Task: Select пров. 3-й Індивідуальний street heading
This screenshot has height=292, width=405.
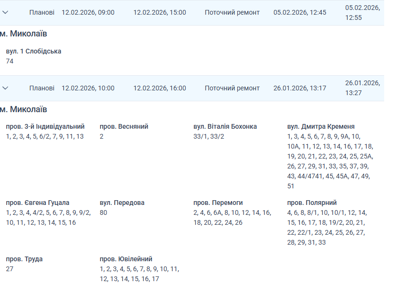Action: pyautogui.click(x=45, y=126)
